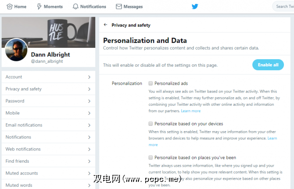Open the Home tab label
This screenshot has width=294, height=189.
pyautogui.click(x=20, y=7)
